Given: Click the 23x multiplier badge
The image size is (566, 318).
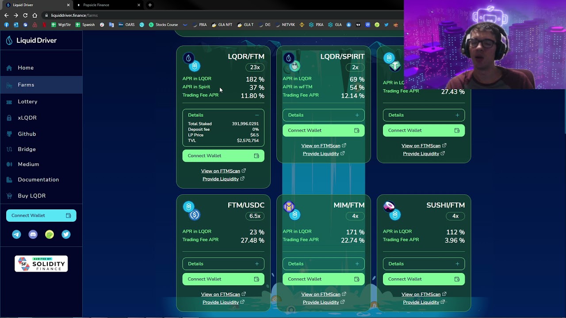Looking at the screenshot, I should tap(255, 67).
